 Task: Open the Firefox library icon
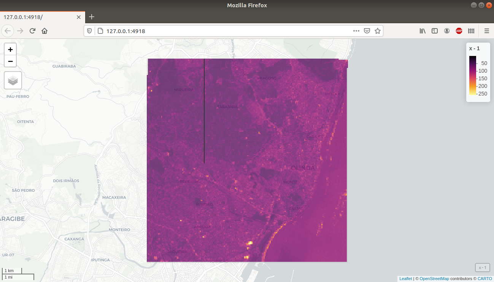tap(422, 31)
